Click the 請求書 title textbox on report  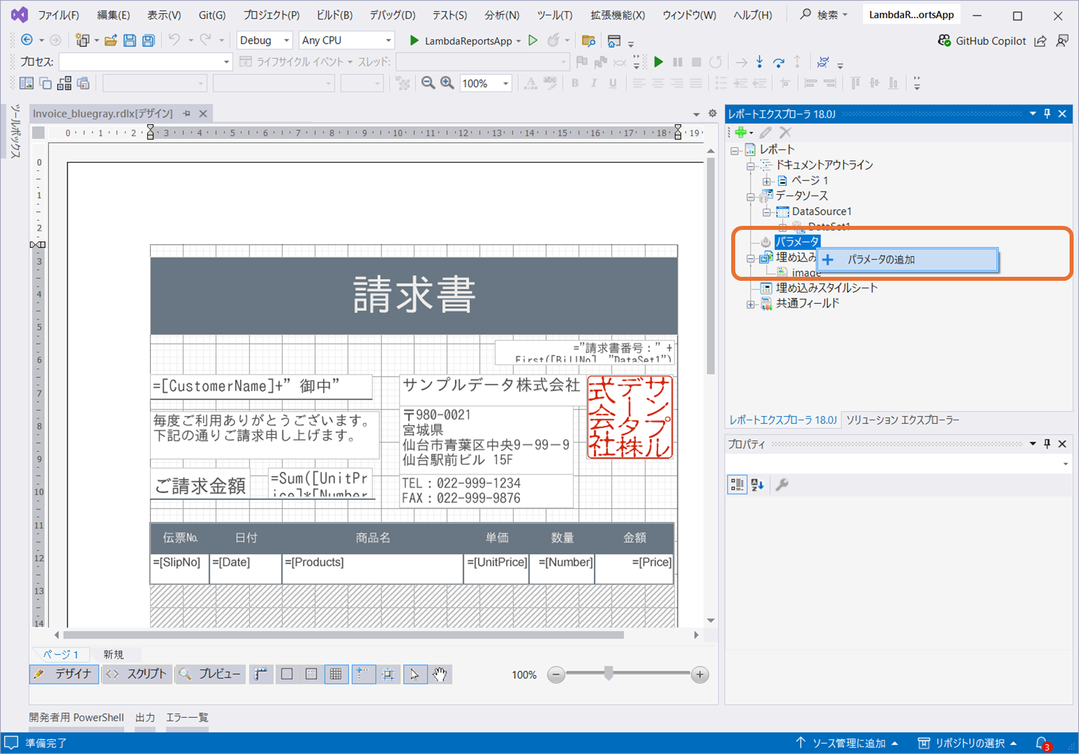pos(414,296)
